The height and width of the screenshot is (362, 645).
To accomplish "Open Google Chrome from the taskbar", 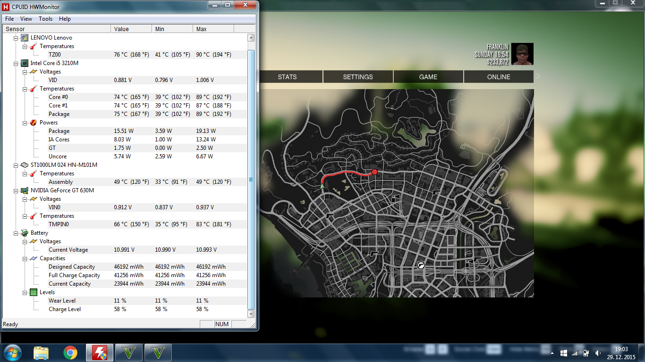I will tap(70, 353).
